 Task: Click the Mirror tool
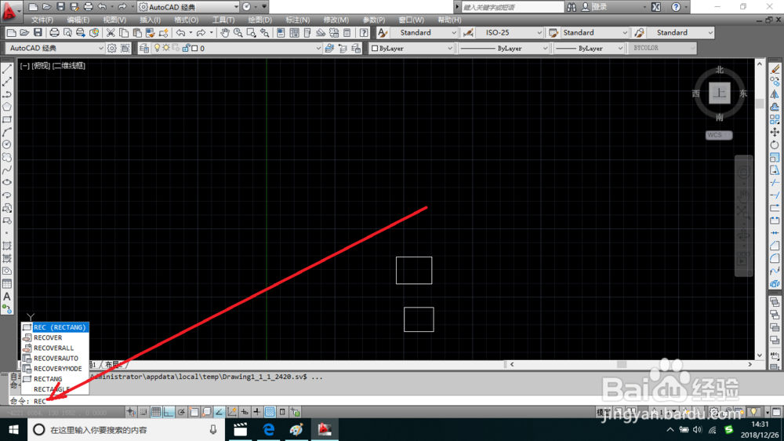(x=775, y=94)
